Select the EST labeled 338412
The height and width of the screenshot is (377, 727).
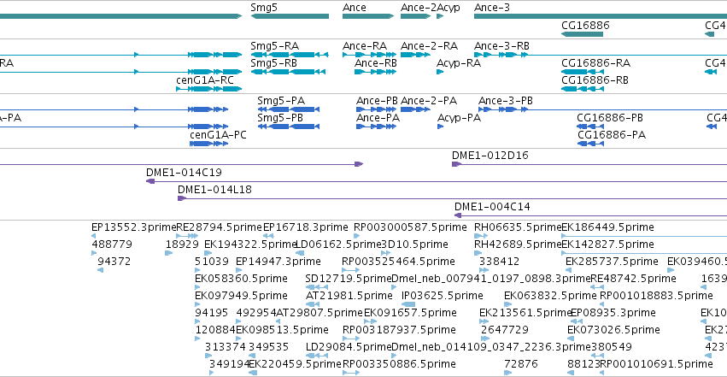point(499,262)
